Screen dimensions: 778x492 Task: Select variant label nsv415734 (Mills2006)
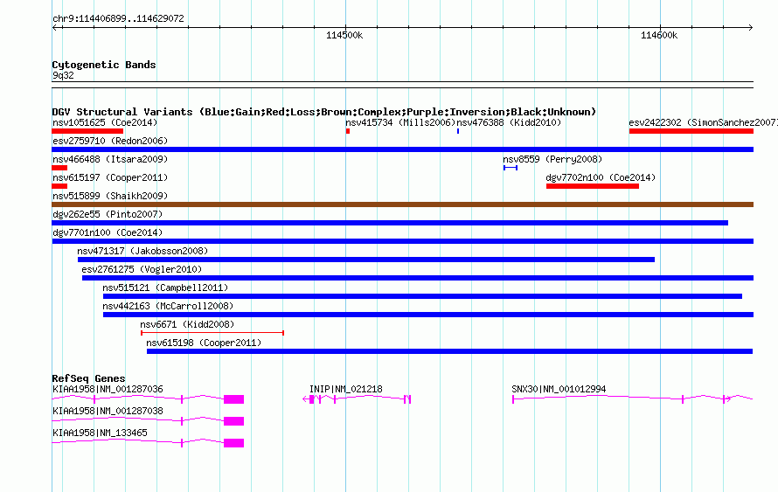400,122
